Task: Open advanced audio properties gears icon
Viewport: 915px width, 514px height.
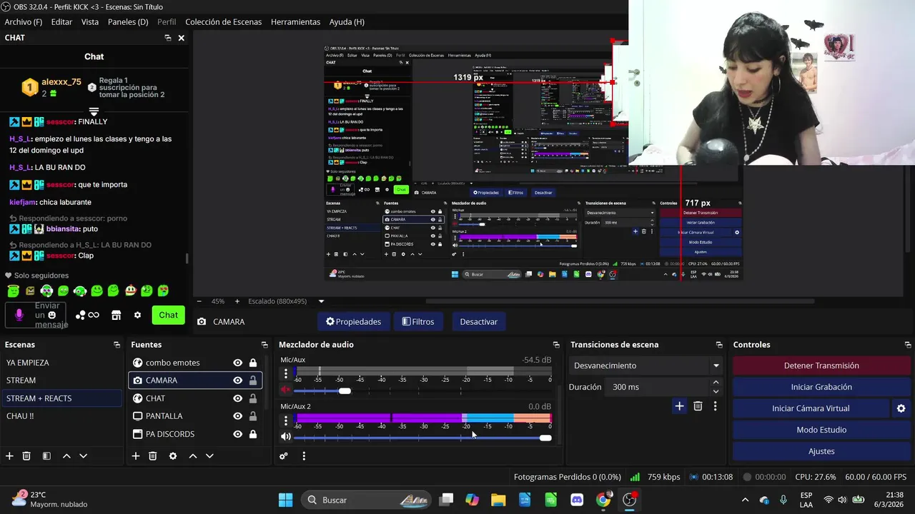Action: click(284, 456)
